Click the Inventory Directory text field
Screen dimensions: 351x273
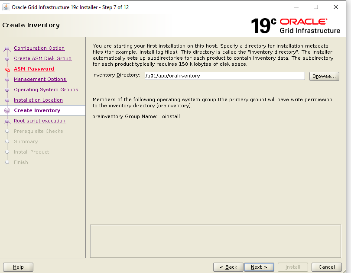225,76
